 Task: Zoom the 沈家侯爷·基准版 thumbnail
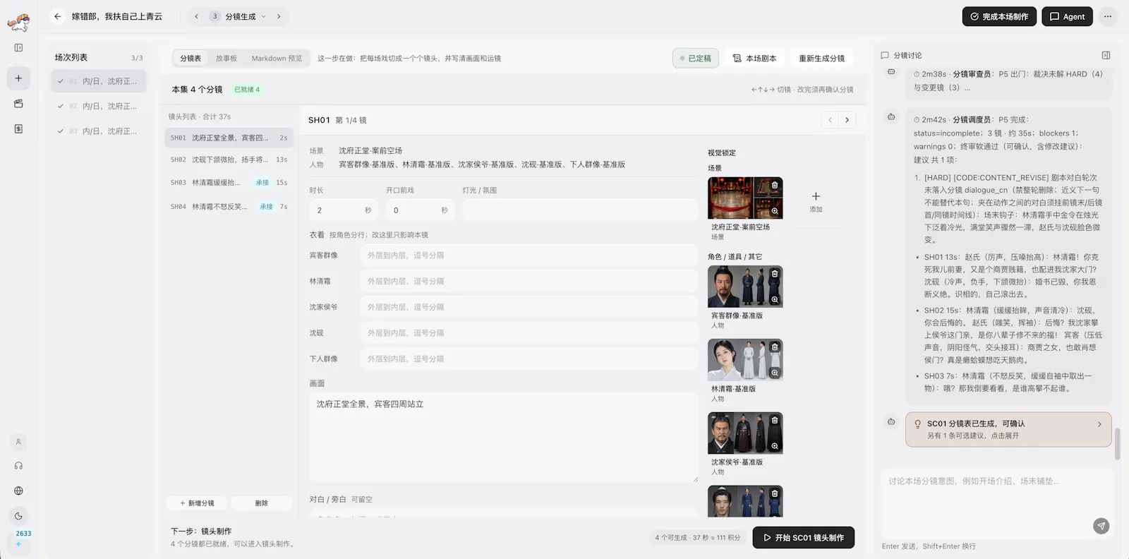pyautogui.click(x=775, y=446)
